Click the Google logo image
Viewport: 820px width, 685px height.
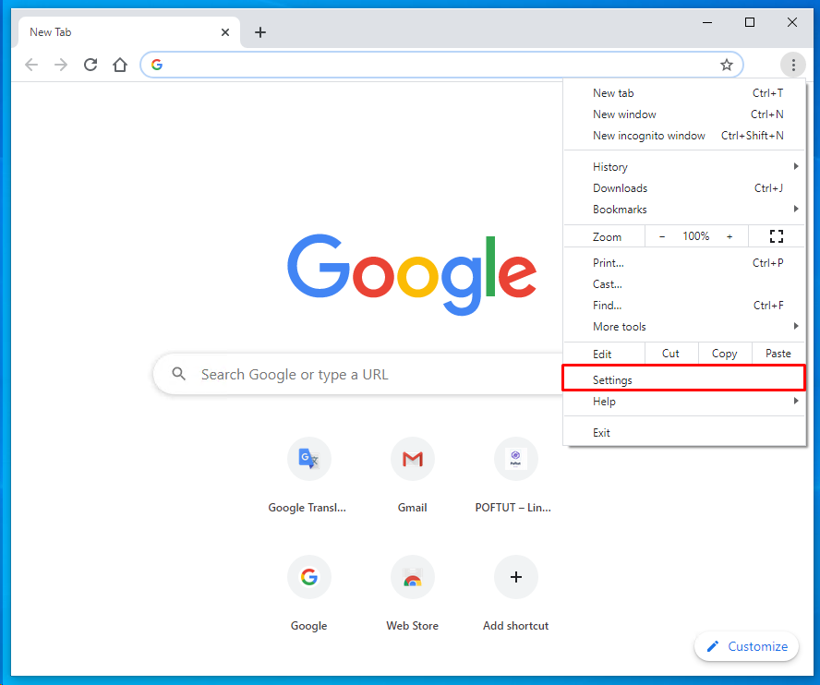click(x=412, y=274)
